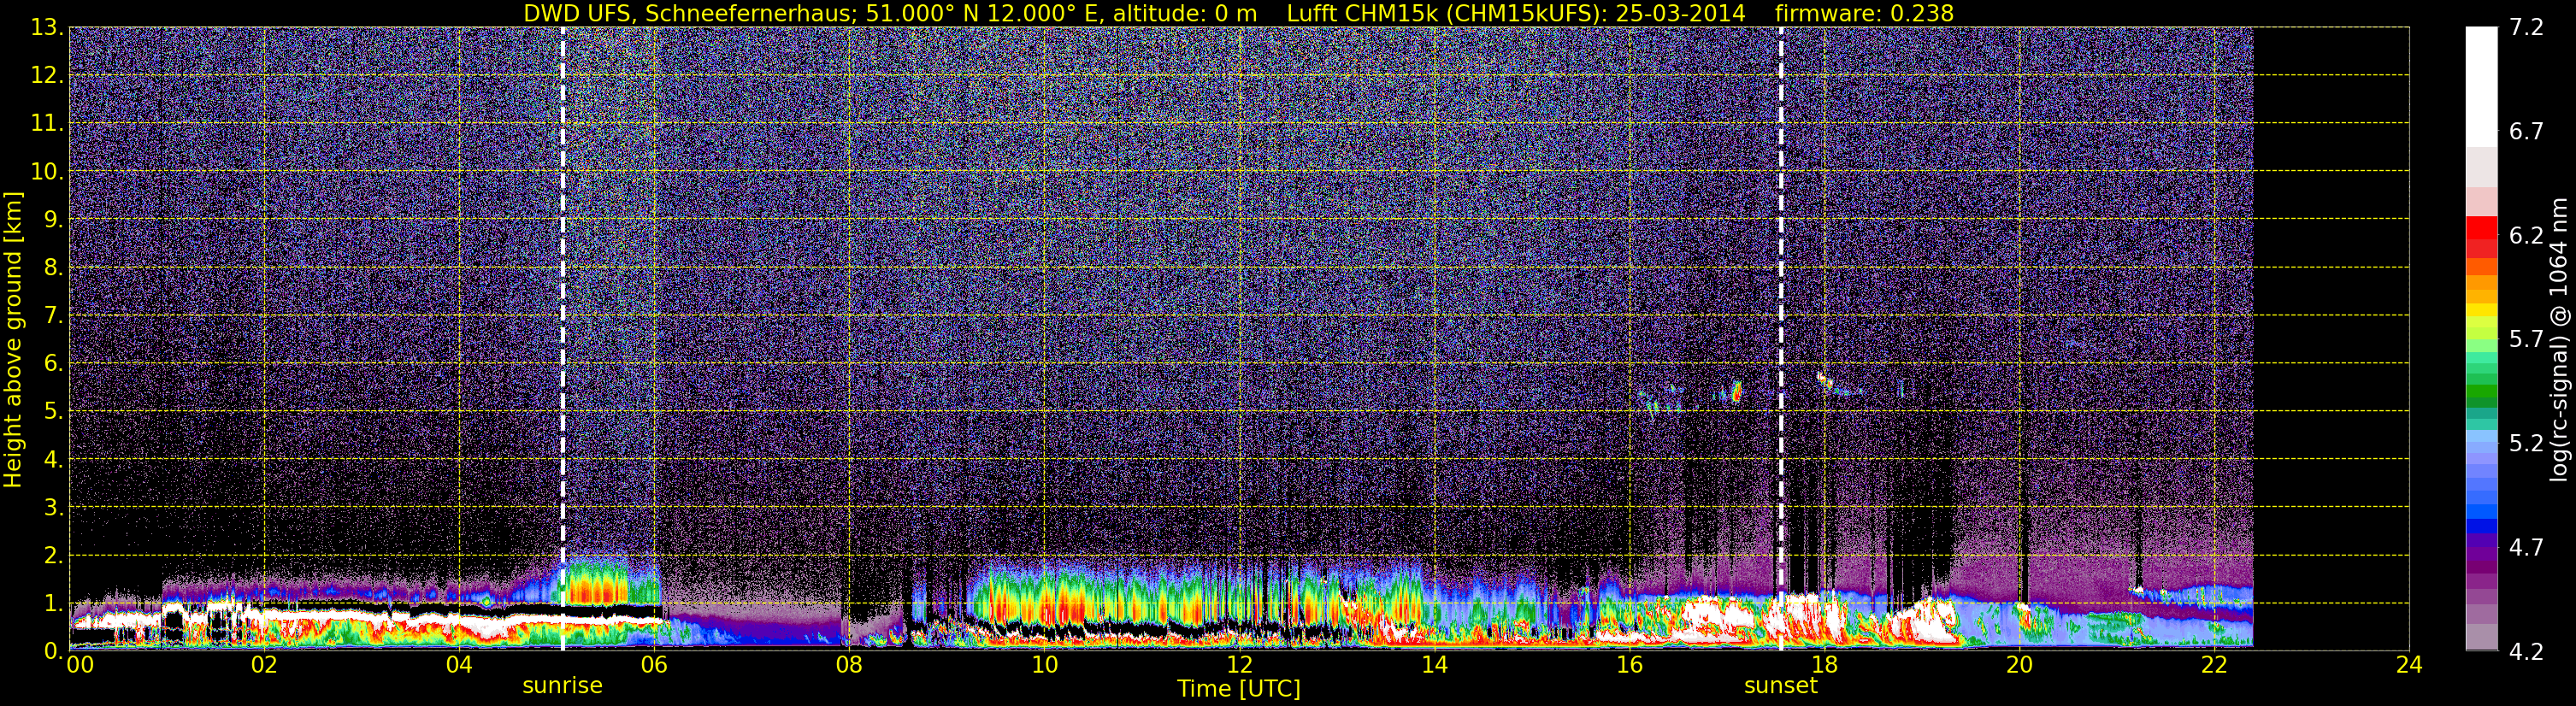Viewport: 2576px width, 706px height.
Task: Click the small cloud echo near 5.5 km at 17 UTC
Action: click(1736, 391)
